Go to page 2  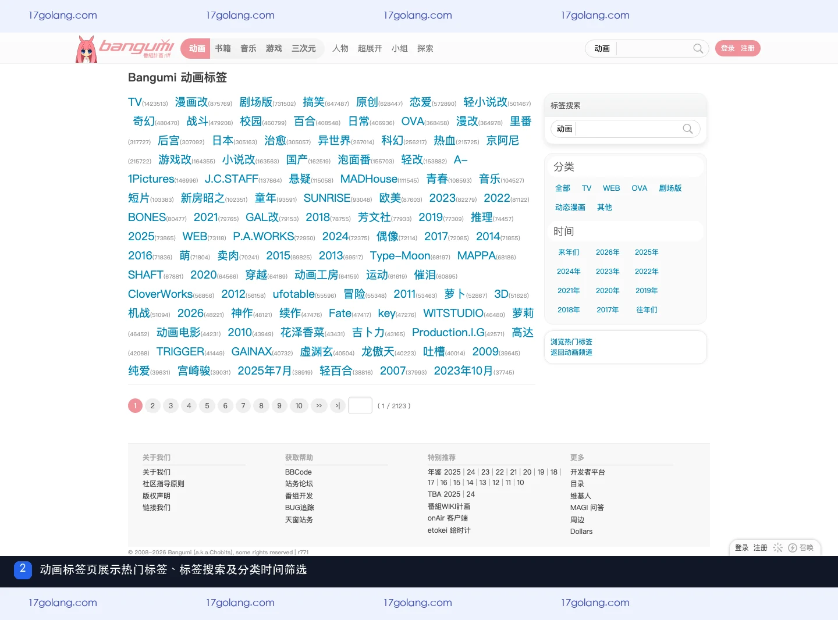click(x=152, y=406)
